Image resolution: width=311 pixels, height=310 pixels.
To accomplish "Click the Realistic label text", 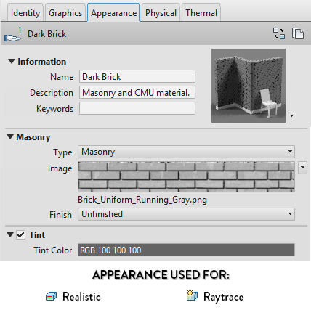I will (81, 296).
